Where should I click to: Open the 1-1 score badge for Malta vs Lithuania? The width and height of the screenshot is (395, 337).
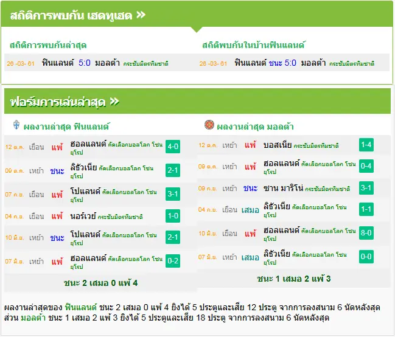(x=366, y=209)
